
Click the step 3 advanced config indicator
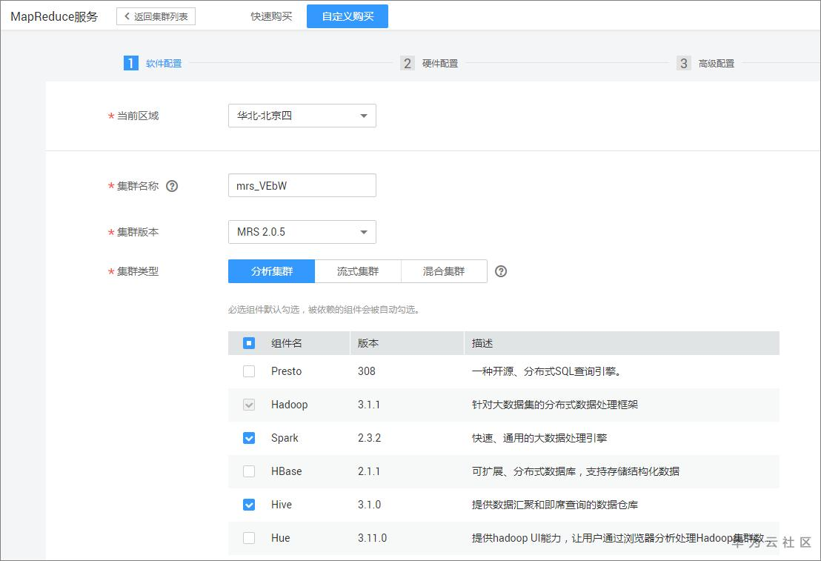pyautogui.click(x=682, y=63)
